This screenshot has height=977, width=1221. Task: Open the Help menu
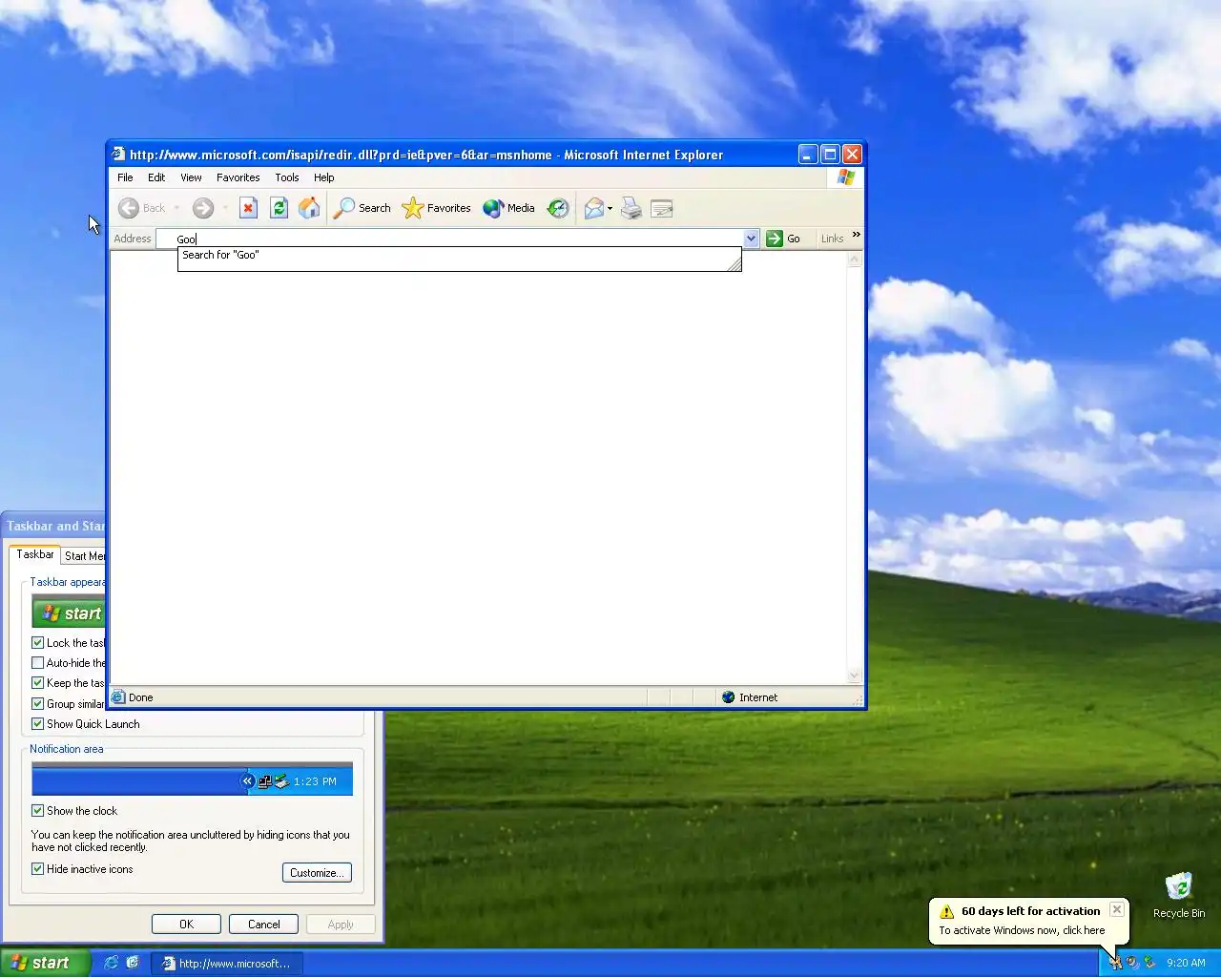(323, 177)
